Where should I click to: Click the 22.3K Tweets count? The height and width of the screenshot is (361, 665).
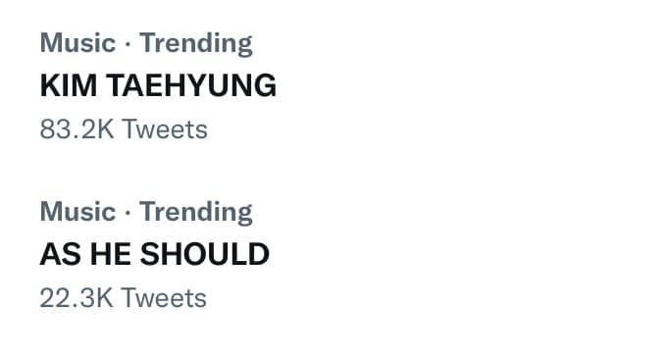tap(123, 298)
